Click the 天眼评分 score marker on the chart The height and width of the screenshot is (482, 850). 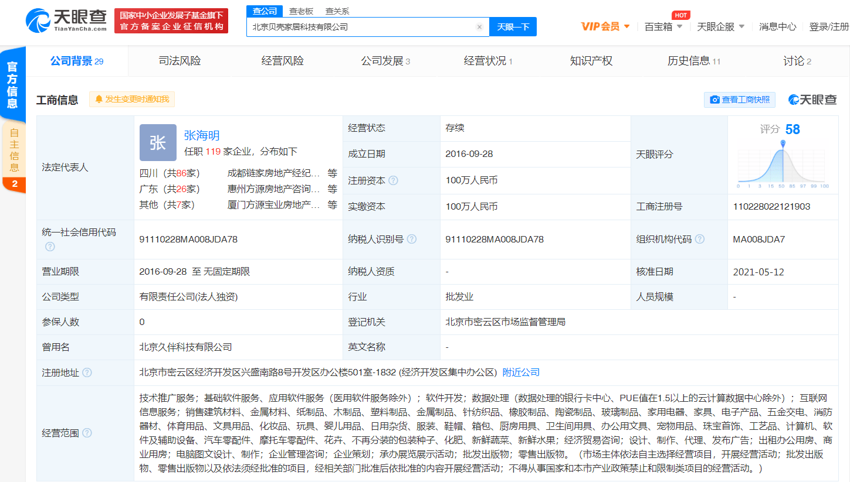pos(782,142)
